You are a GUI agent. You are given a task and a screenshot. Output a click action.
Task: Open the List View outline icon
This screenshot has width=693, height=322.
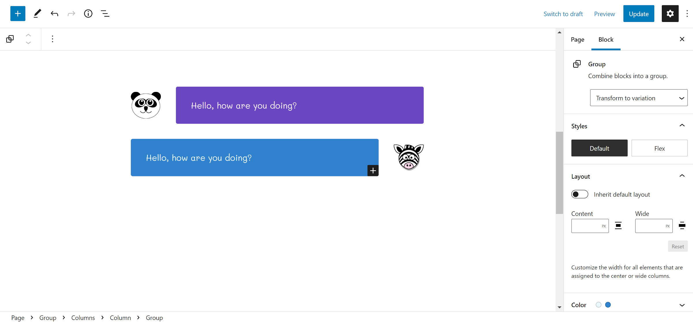pos(105,14)
